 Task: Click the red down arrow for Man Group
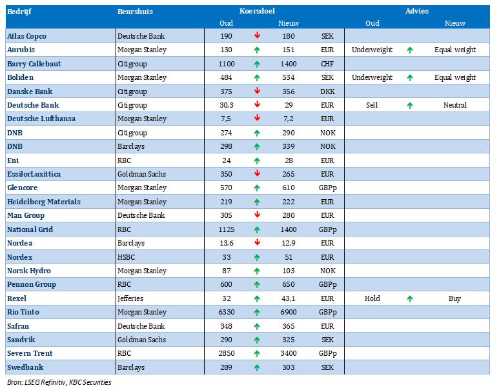point(257,215)
